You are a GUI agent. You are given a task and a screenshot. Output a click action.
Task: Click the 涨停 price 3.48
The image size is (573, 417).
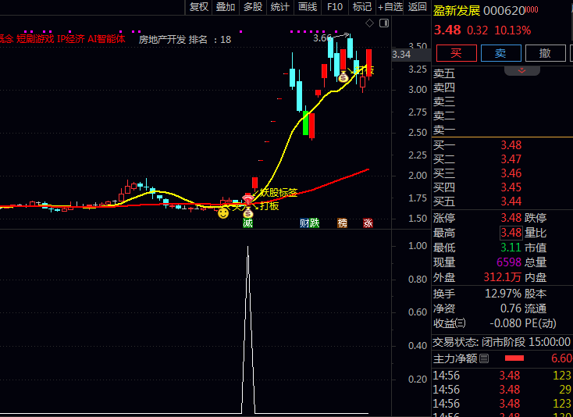point(511,218)
